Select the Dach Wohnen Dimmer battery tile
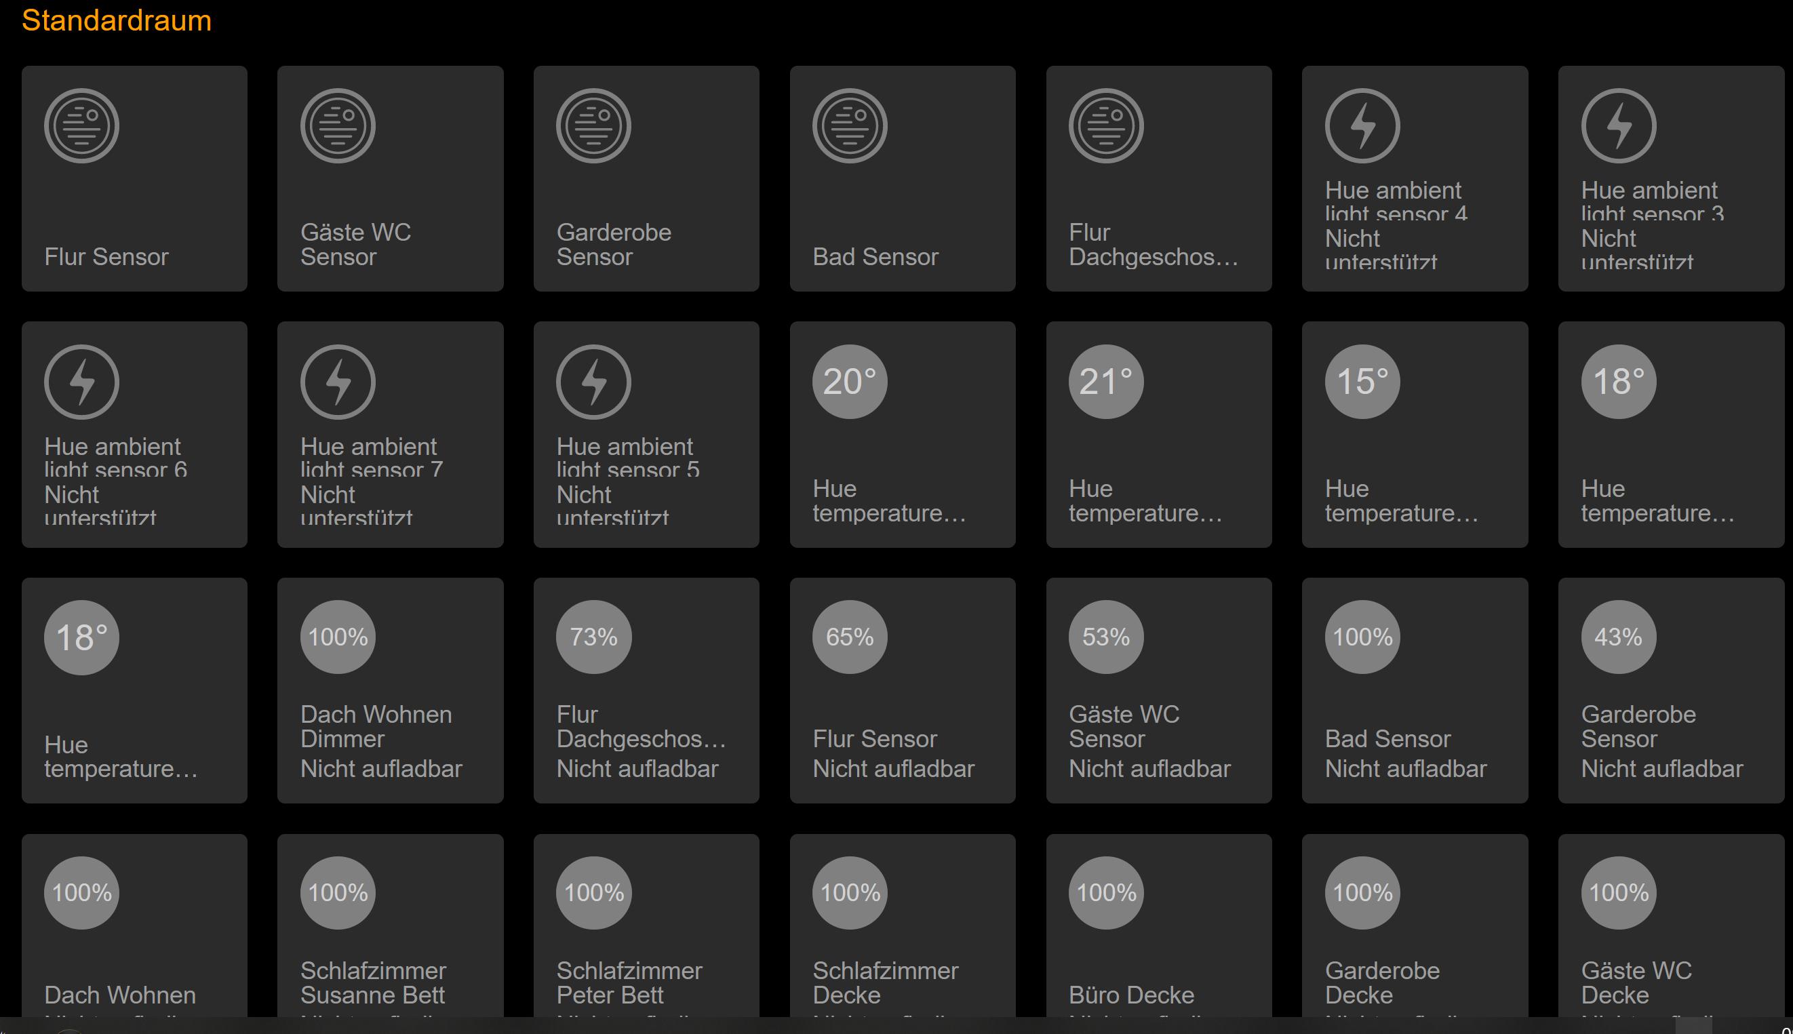 tap(390, 690)
